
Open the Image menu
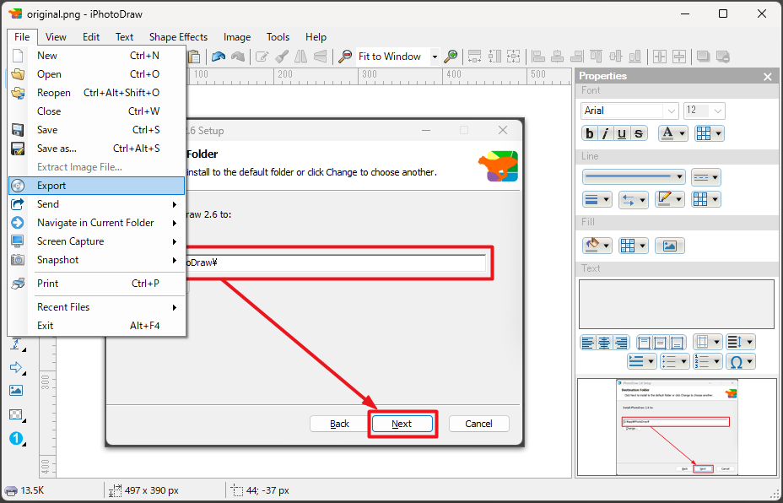tap(237, 37)
